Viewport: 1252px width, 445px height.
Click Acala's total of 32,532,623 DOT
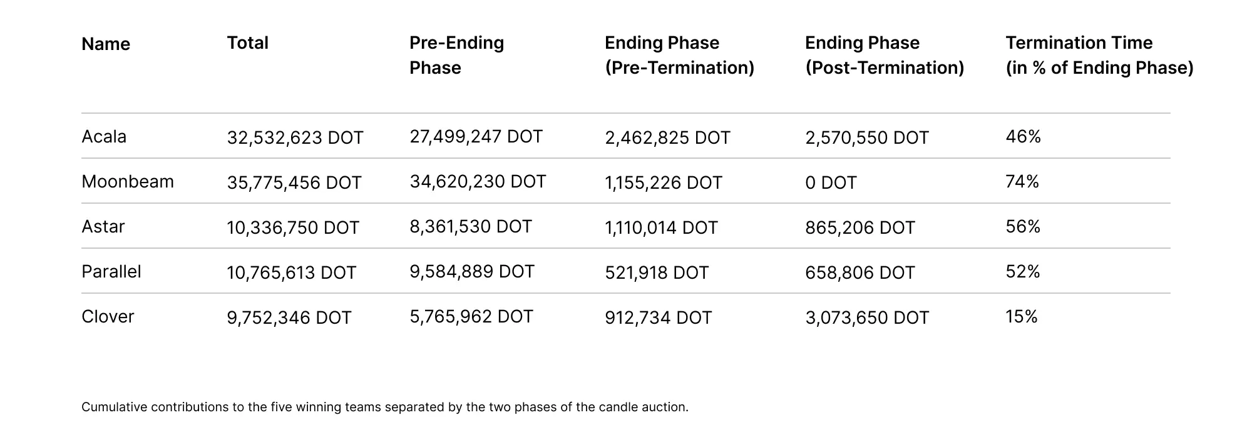point(295,137)
